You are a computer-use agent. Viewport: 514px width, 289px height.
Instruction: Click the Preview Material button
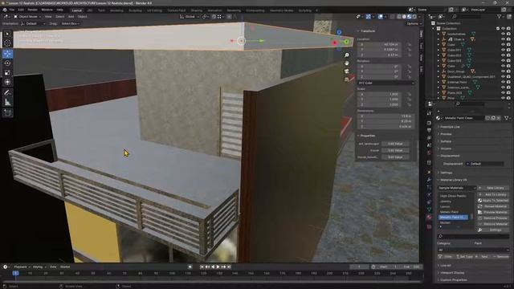[x=493, y=212]
